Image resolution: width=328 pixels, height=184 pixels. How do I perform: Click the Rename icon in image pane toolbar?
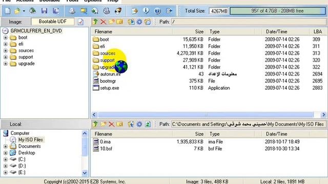click(119, 21)
